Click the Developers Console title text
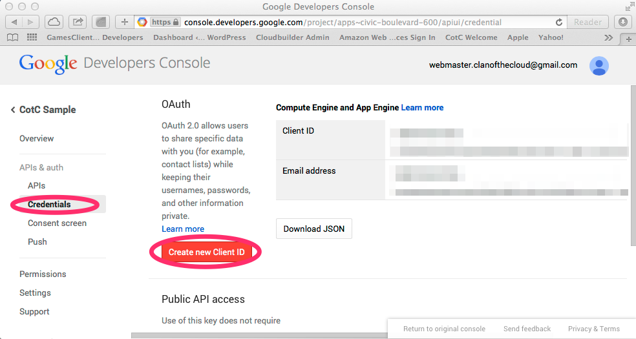 click(147, 63)
